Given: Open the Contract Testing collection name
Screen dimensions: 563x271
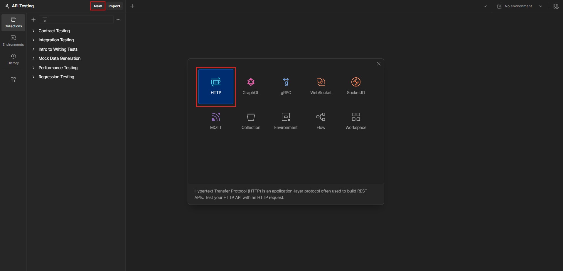Looking at the screenshot, I should click(x=54, y=31).
